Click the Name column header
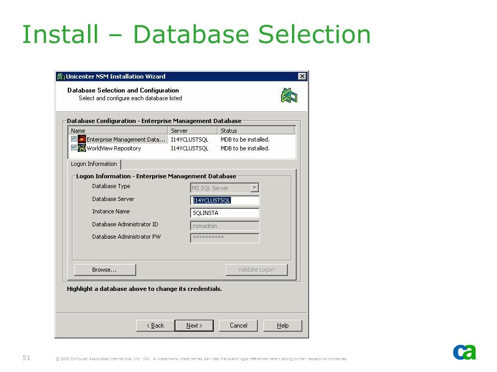The width and height of the screenshot is (497, 372). (x=118, y=131)
